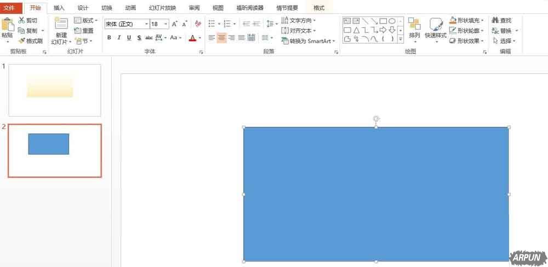Click the New Slide (新建幻灯片) icon
Image resolution: width=548 pixels, height=267 pixels.
61,24
